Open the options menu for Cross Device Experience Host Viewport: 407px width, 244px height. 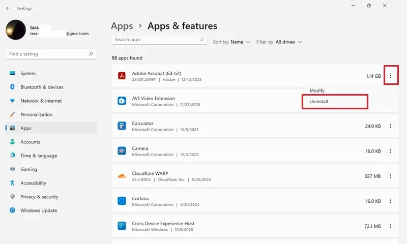point(390,226)
